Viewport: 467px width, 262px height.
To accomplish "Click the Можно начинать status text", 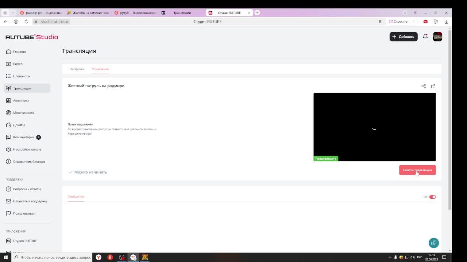I will pyautogui.click(x=91, y=172).
